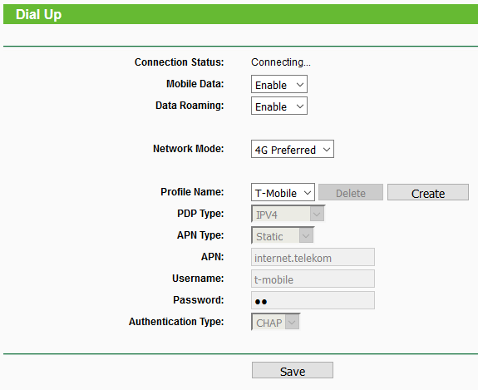Click the disabled PDP Type IPV4 dropdown
Viewport: 478px width, 390px height.
click(288, 214)
